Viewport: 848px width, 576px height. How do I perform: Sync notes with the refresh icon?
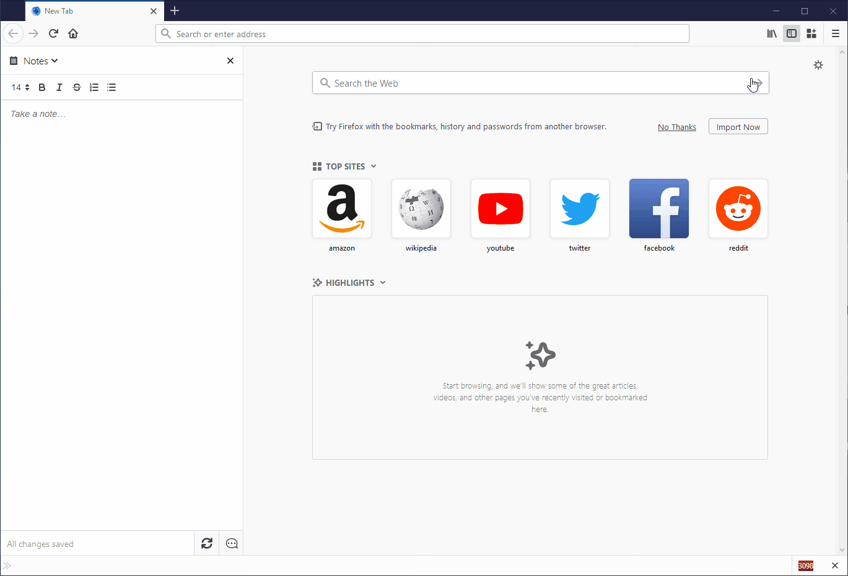[x=206, y=543]
